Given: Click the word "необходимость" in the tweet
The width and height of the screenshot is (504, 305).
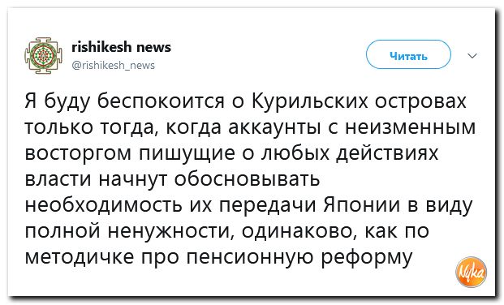Looking at the screenshot, I should coord(103,204).
